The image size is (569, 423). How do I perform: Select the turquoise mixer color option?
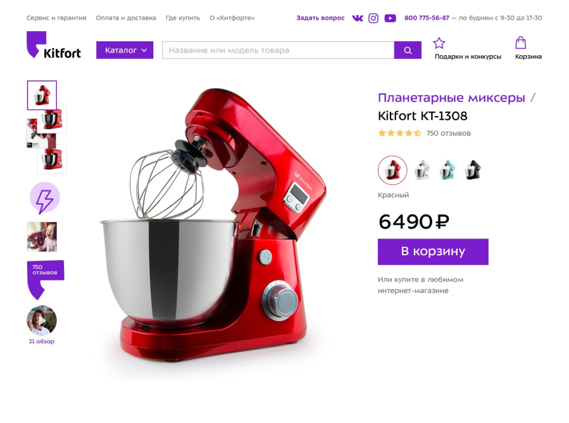[447, 170]
